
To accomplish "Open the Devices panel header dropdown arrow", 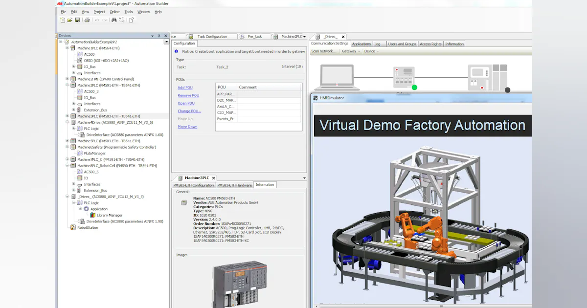I will tap(152, 36).
